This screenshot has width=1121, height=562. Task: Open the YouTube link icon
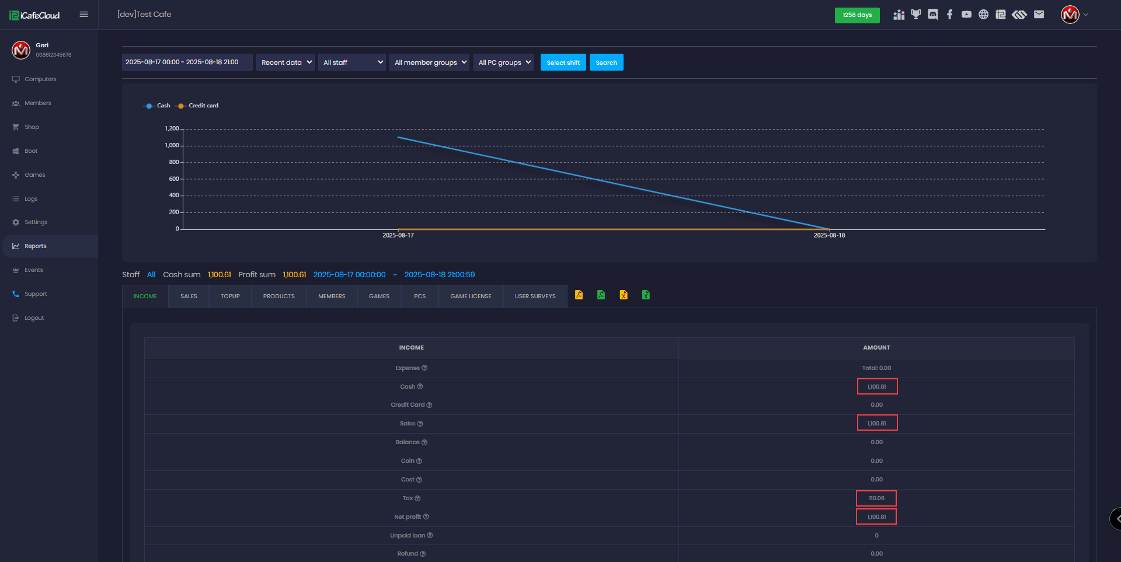[966, 15]
